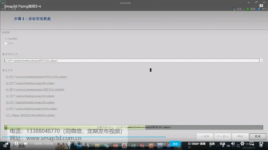Click the 下一步 next button
268x150 pixels.
(x=222, y=136)
